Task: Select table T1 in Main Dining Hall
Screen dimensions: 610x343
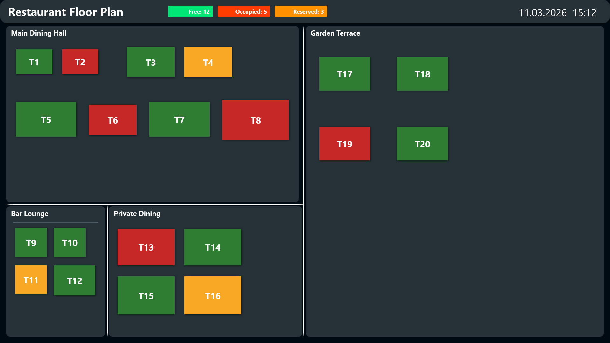Action: click(x=34, y=62)
